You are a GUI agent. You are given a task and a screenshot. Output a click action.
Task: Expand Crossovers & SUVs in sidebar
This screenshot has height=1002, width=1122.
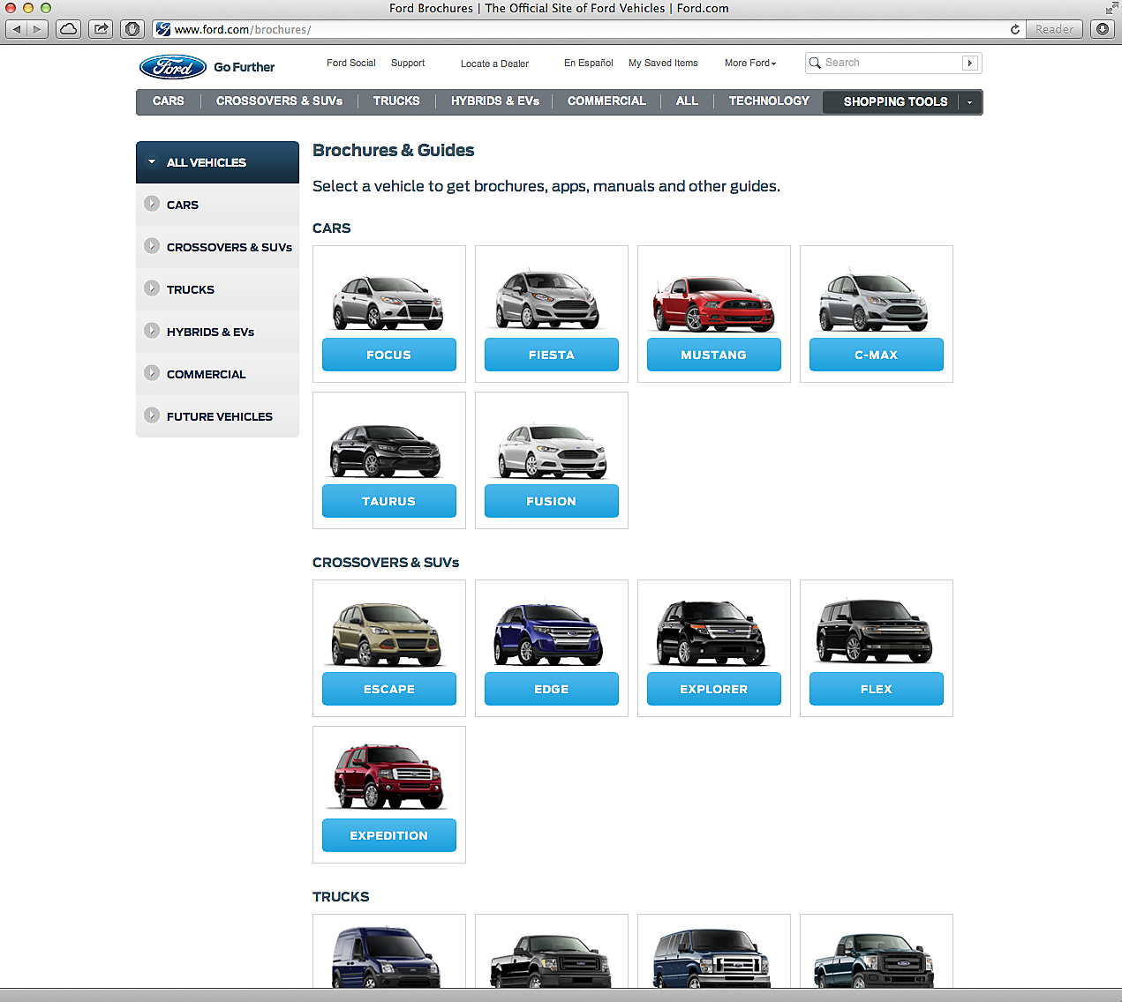coord(217,247)
